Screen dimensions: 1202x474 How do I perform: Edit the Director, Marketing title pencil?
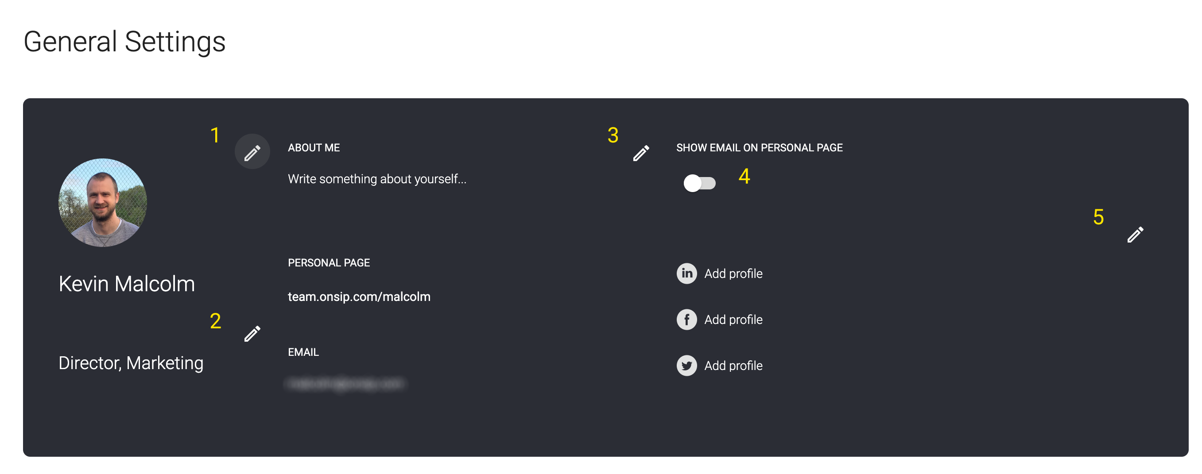coord(252,333)
